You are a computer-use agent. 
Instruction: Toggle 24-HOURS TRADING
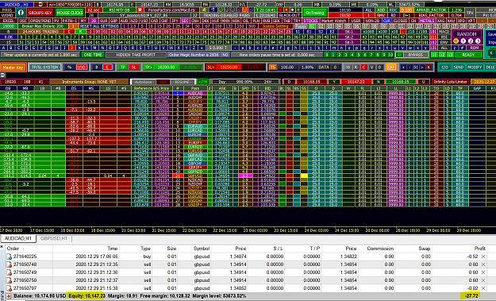40,32
